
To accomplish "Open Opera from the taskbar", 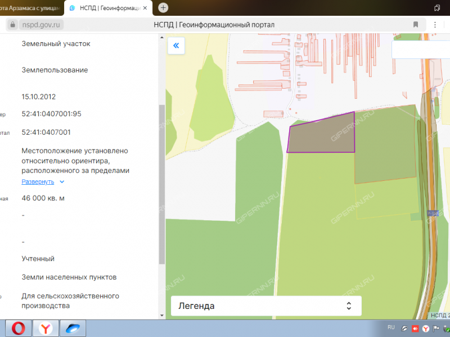I will (17, 328).
